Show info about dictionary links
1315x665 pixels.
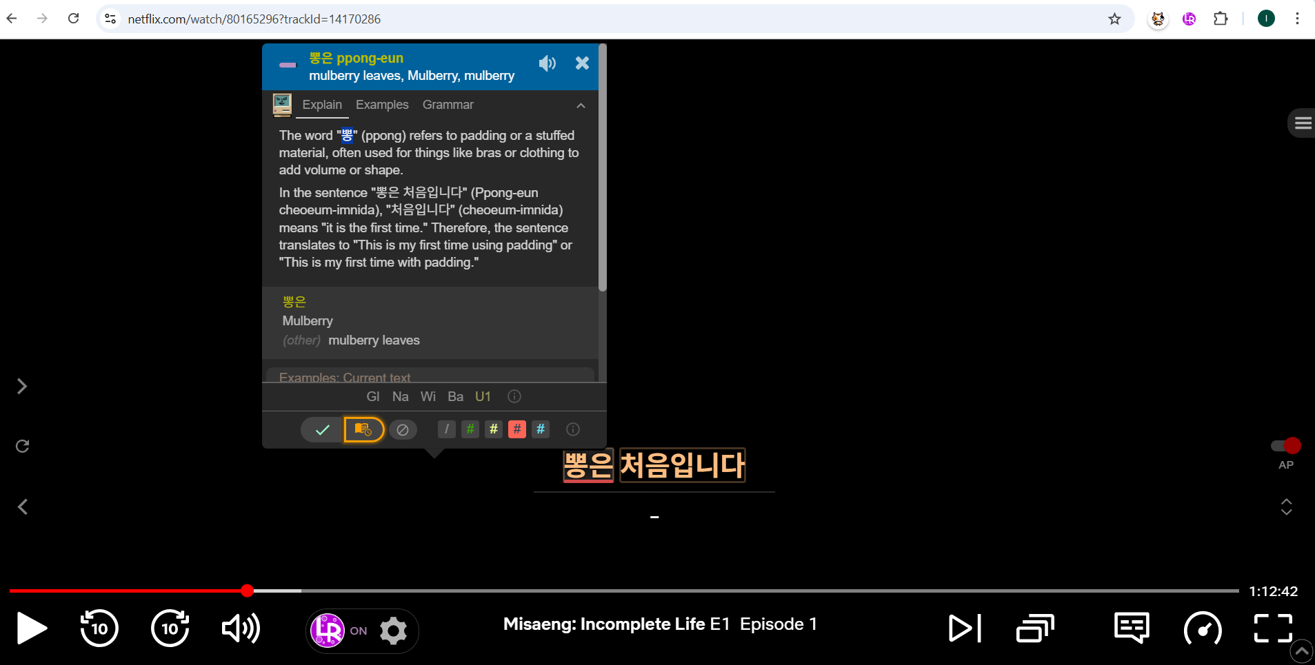[x=514, y=396]
